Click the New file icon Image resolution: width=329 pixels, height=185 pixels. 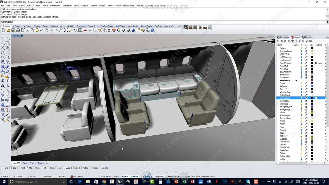tap(3, 30)
